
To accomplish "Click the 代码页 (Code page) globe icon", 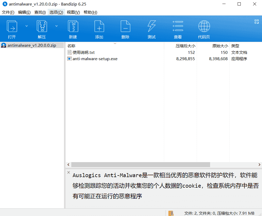I will [204, 26].
